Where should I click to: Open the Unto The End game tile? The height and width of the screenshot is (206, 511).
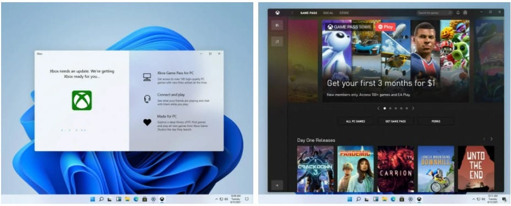[476, 169]
